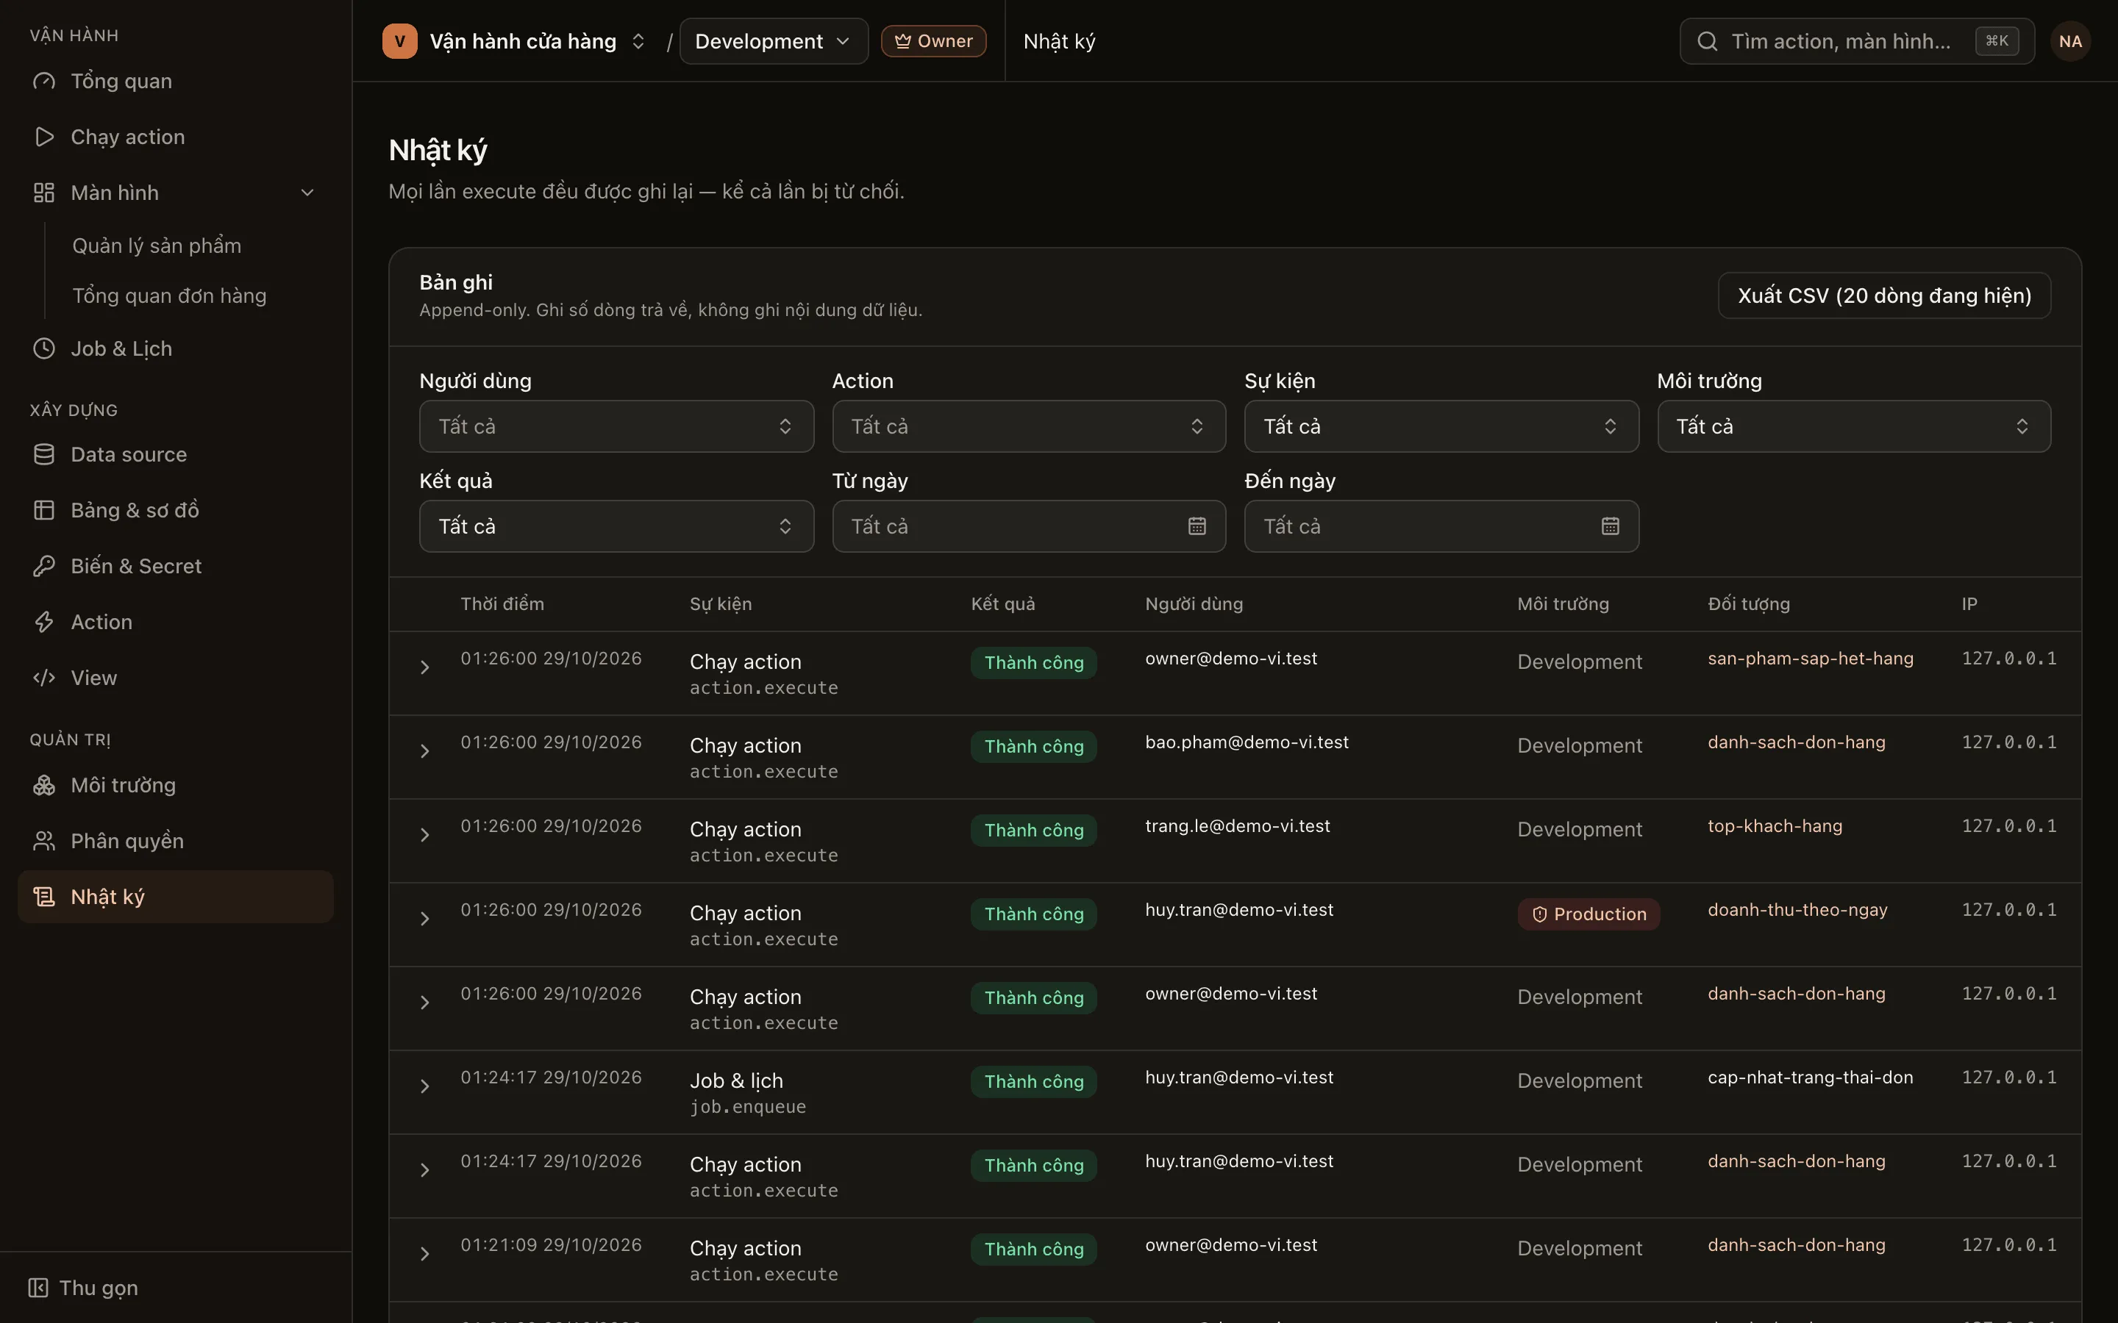The width and height of the screenshot is (2118, 1323).
Task: Click the Màn hình grid icon
Action: point(44,193)
